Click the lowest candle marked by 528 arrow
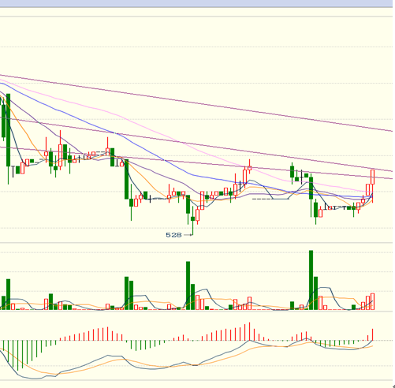395x388 pixels. pyautogui.click(x=193, y=220)
